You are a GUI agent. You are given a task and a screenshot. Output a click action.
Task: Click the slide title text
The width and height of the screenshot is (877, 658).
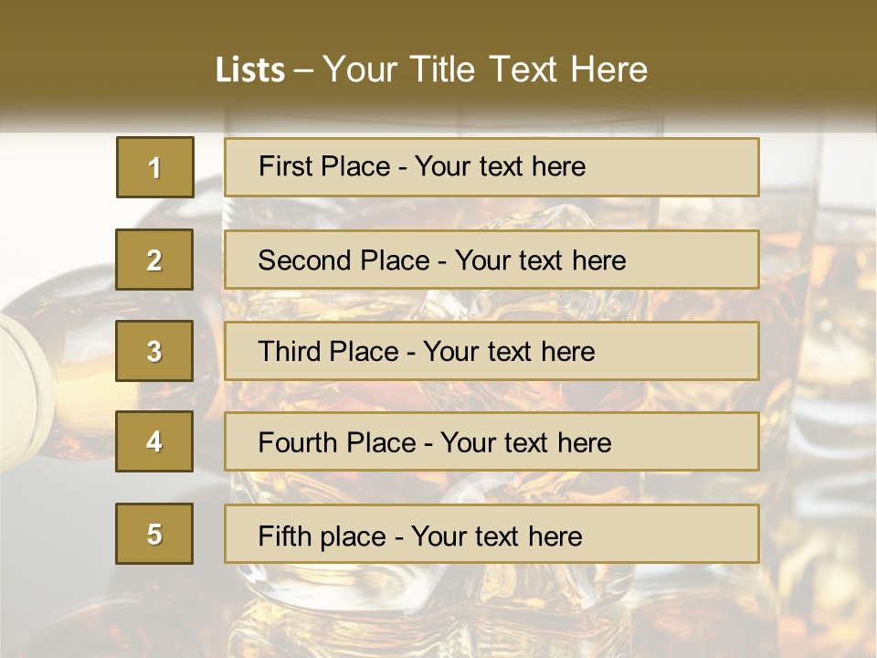click(431, 69)
